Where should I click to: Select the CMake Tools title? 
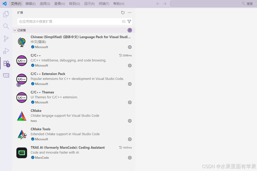tap(40, 129)
